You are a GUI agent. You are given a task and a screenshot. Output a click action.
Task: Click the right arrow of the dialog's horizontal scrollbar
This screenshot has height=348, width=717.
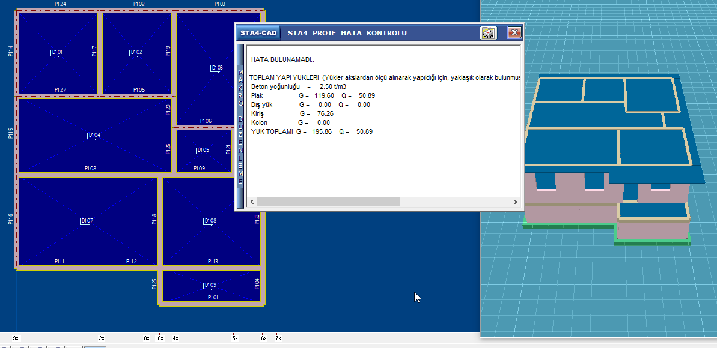click(515, 202)
